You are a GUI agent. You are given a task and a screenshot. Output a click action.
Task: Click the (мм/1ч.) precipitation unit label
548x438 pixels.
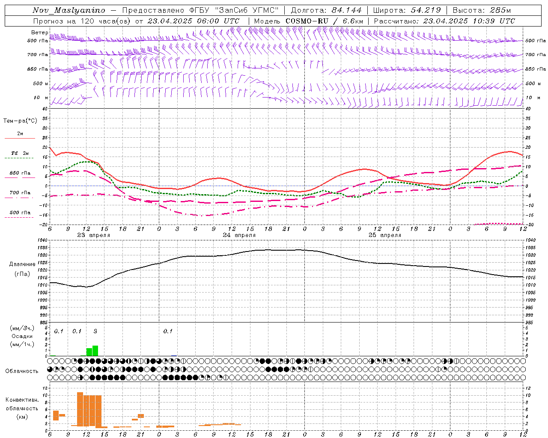(x=21, y=344)
